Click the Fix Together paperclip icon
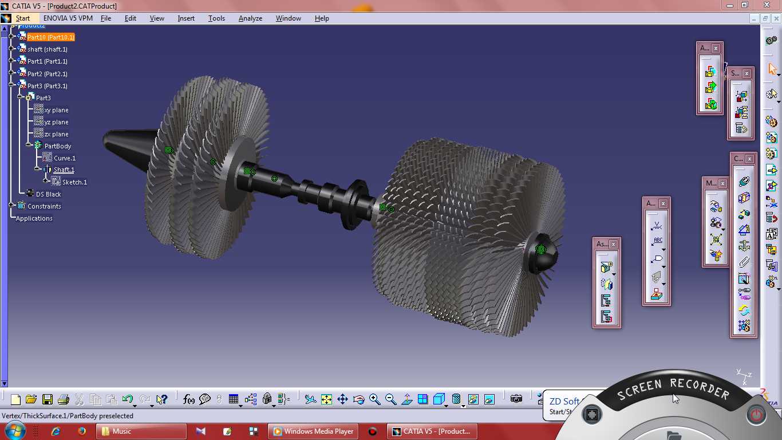This screenshot has width=782, height=440. (x=744, y=262)
